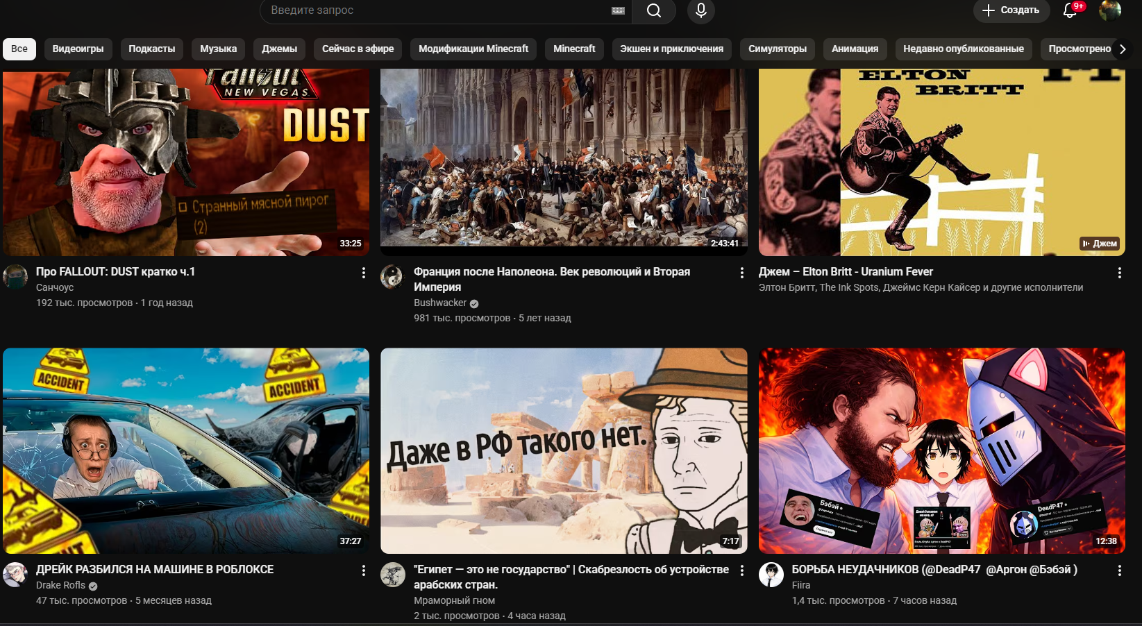Open 'Даже в РФ такого нет' thumbnail
This screenshot has height=626, width=1142.
[564, 450]
